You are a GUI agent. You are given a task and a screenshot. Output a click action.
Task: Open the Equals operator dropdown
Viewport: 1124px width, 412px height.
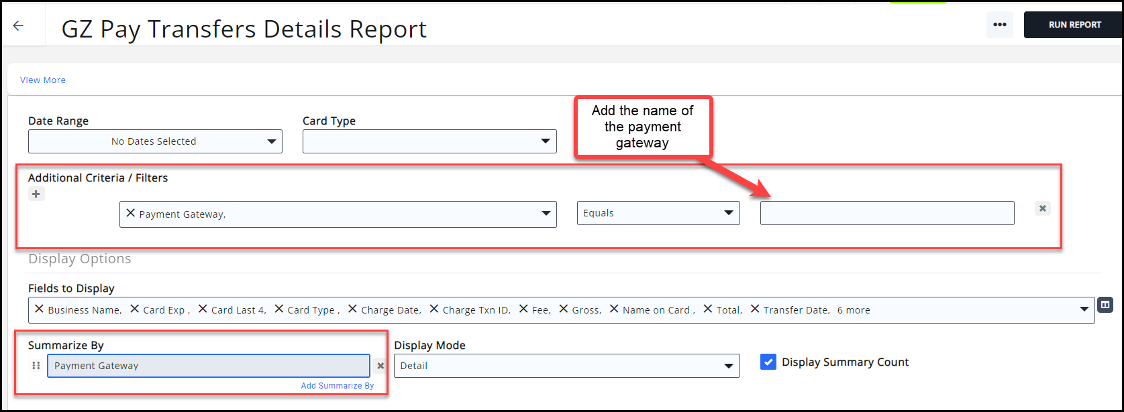coord(658,213)
